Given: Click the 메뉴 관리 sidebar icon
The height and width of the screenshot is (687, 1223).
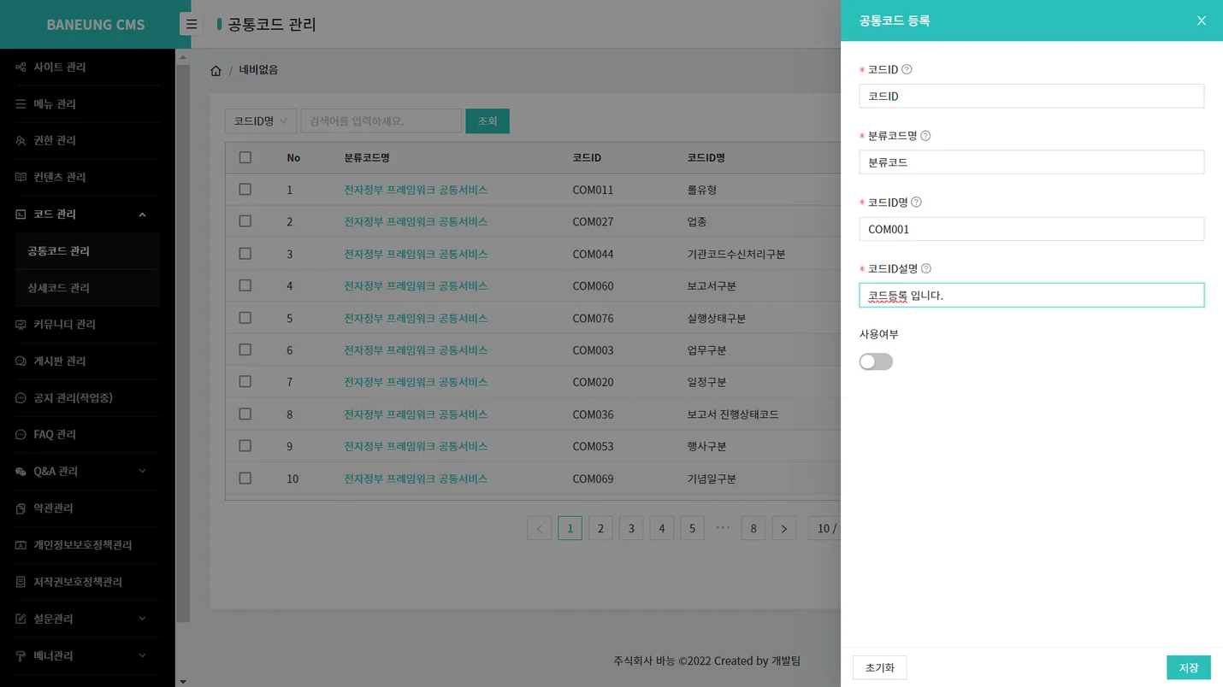Looking at the screenshot, I should click(21, 103).
